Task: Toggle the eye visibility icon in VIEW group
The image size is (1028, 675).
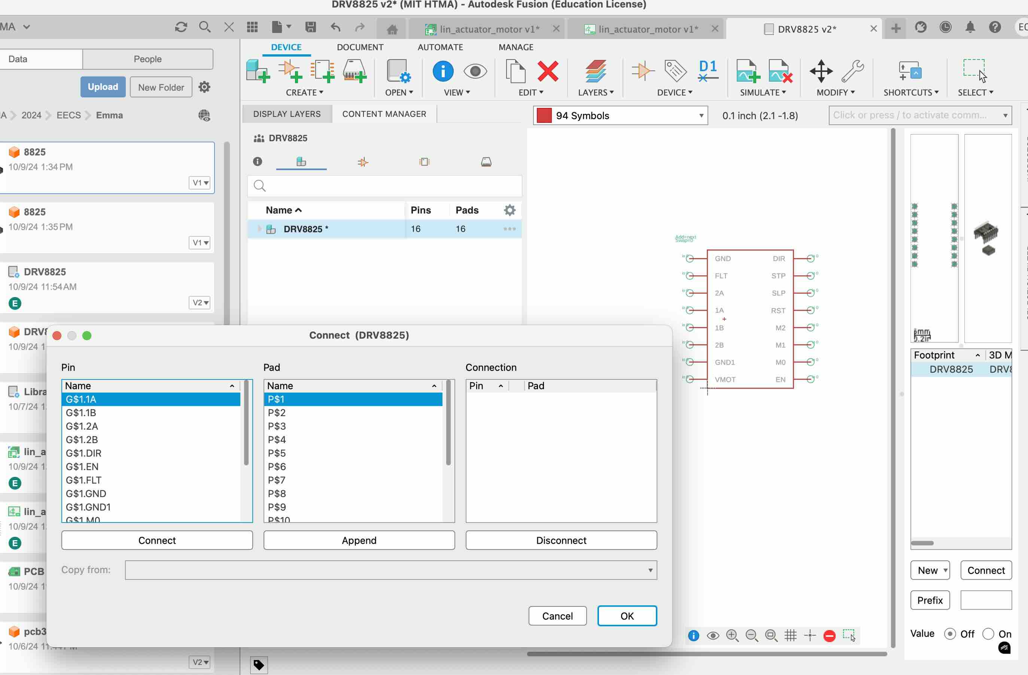Action: tap(475, 71)
